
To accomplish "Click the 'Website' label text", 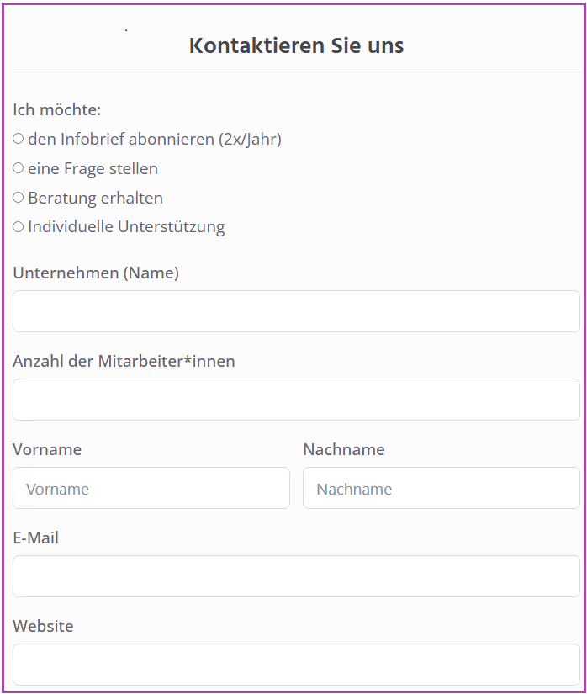I will (44, 626).
